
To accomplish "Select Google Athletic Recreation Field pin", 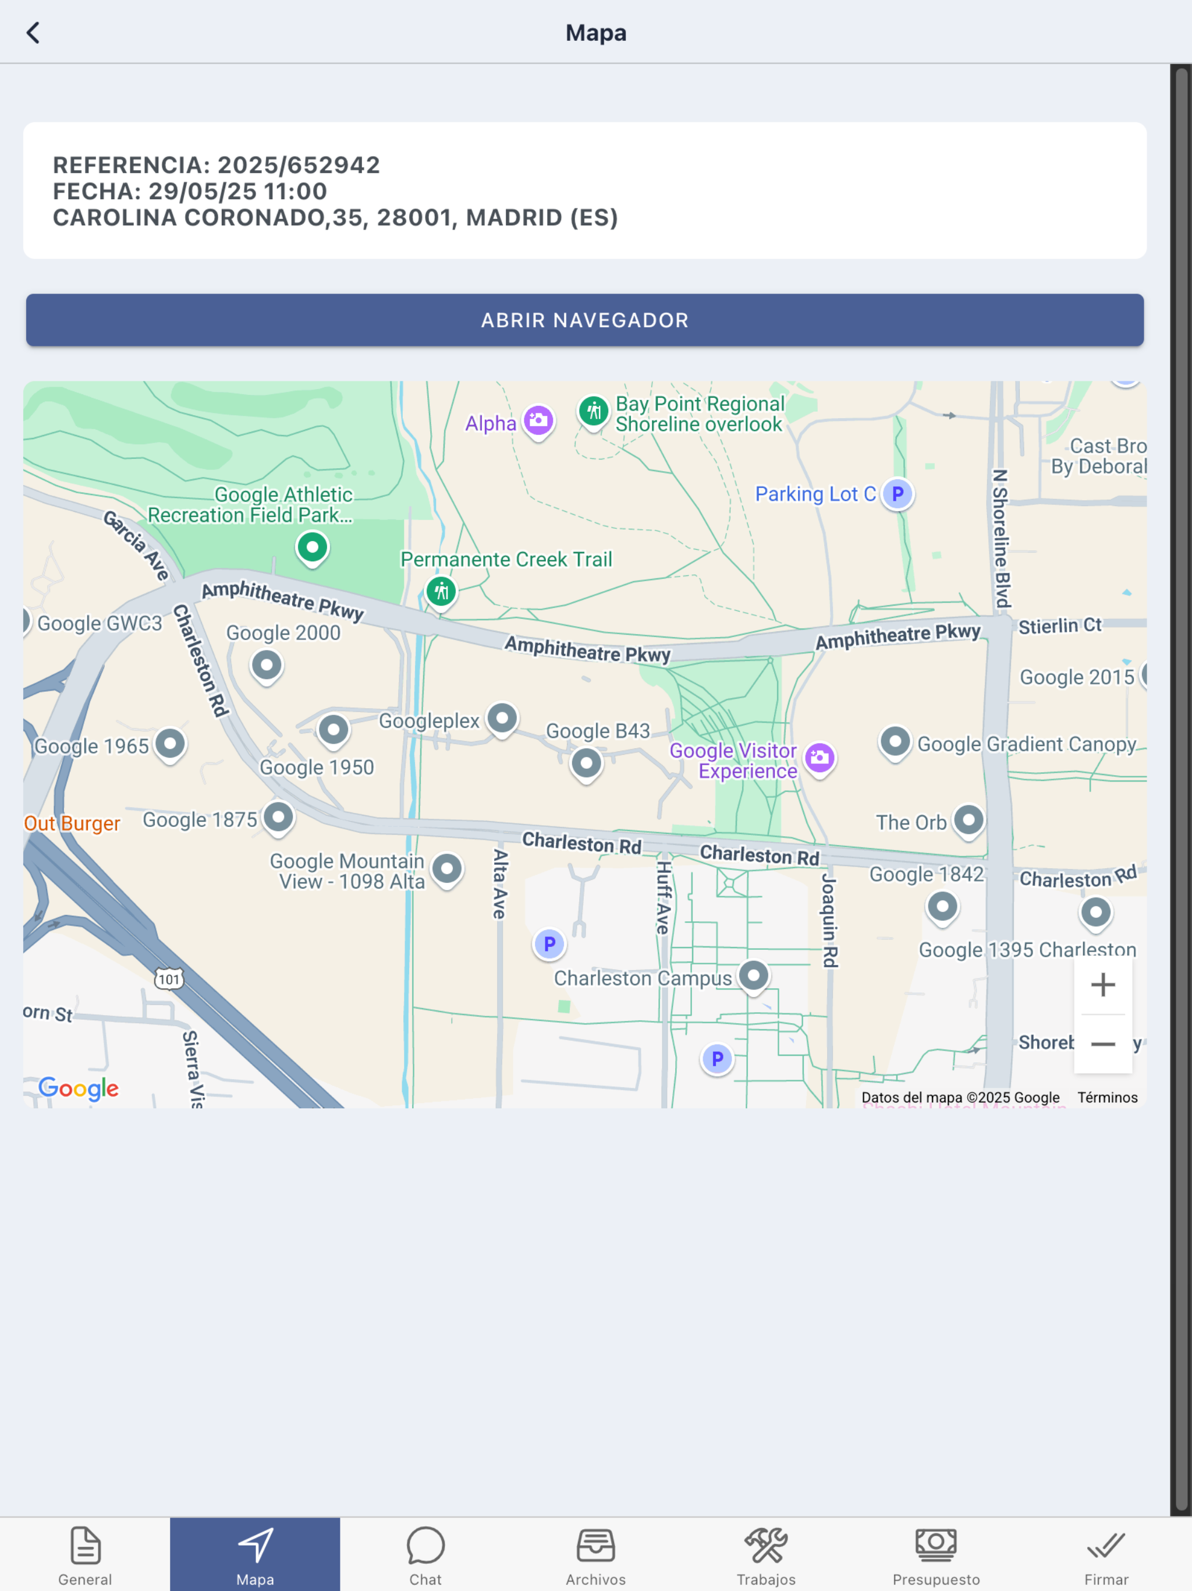I will (313, 549).
